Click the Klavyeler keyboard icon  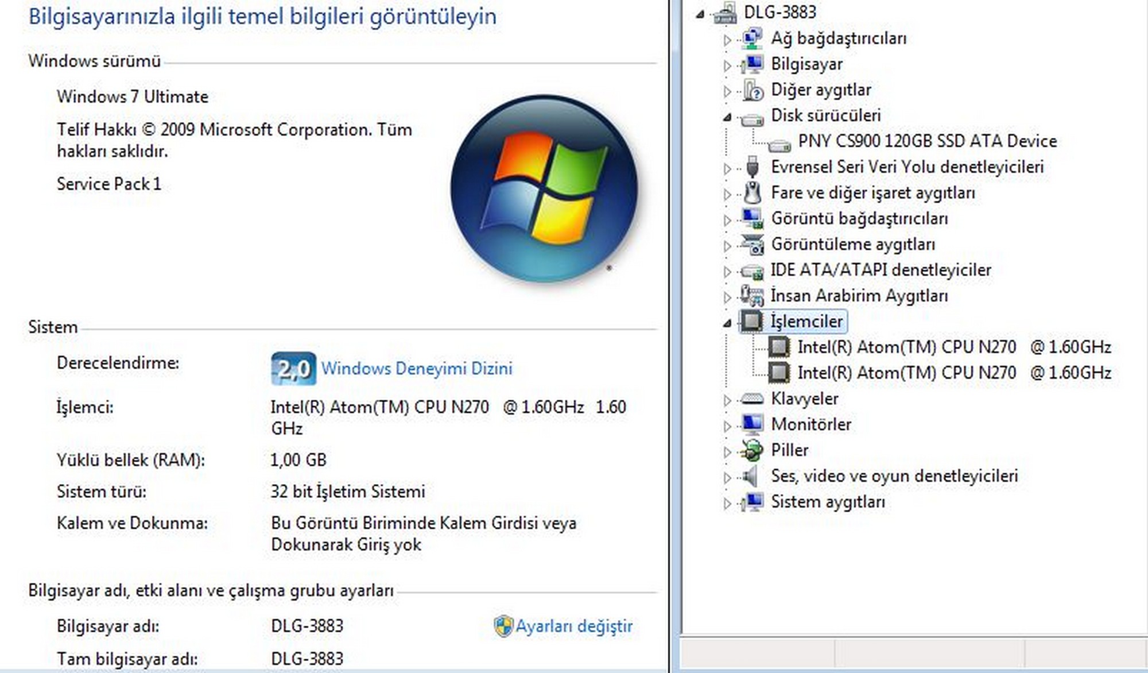(752, 399)
